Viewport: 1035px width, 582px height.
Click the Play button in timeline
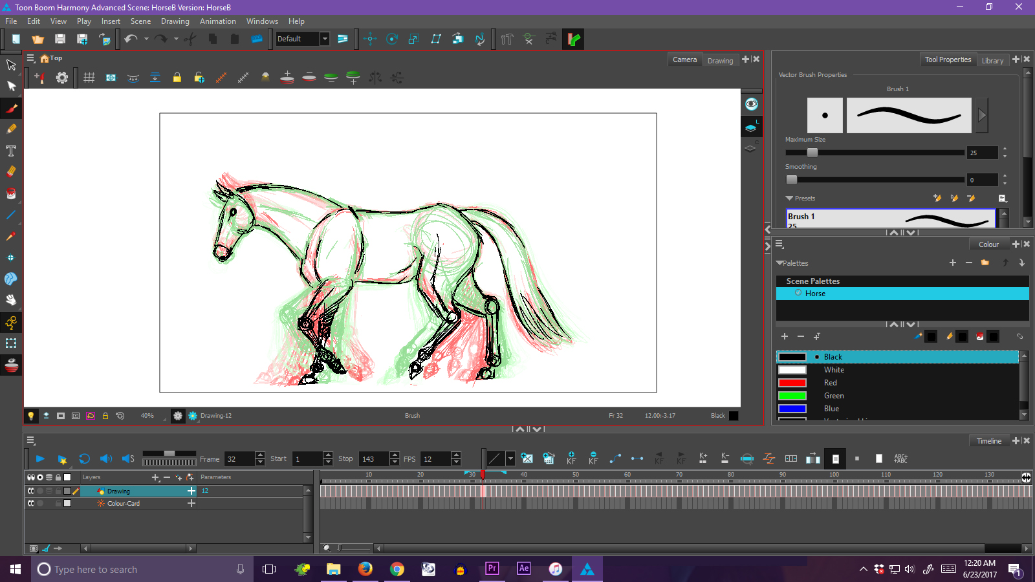[40, 458]
